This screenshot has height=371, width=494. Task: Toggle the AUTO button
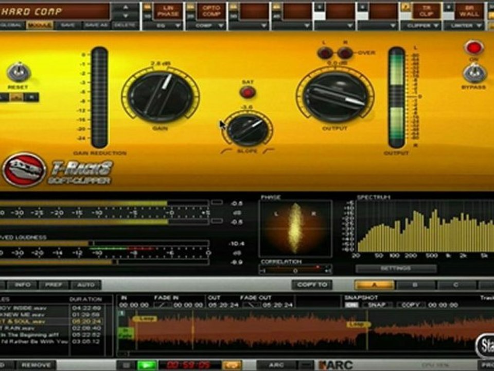[x=86, y=285]
